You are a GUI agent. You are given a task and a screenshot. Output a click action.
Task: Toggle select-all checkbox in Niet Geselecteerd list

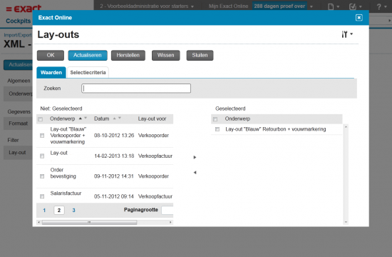point(40,119)
